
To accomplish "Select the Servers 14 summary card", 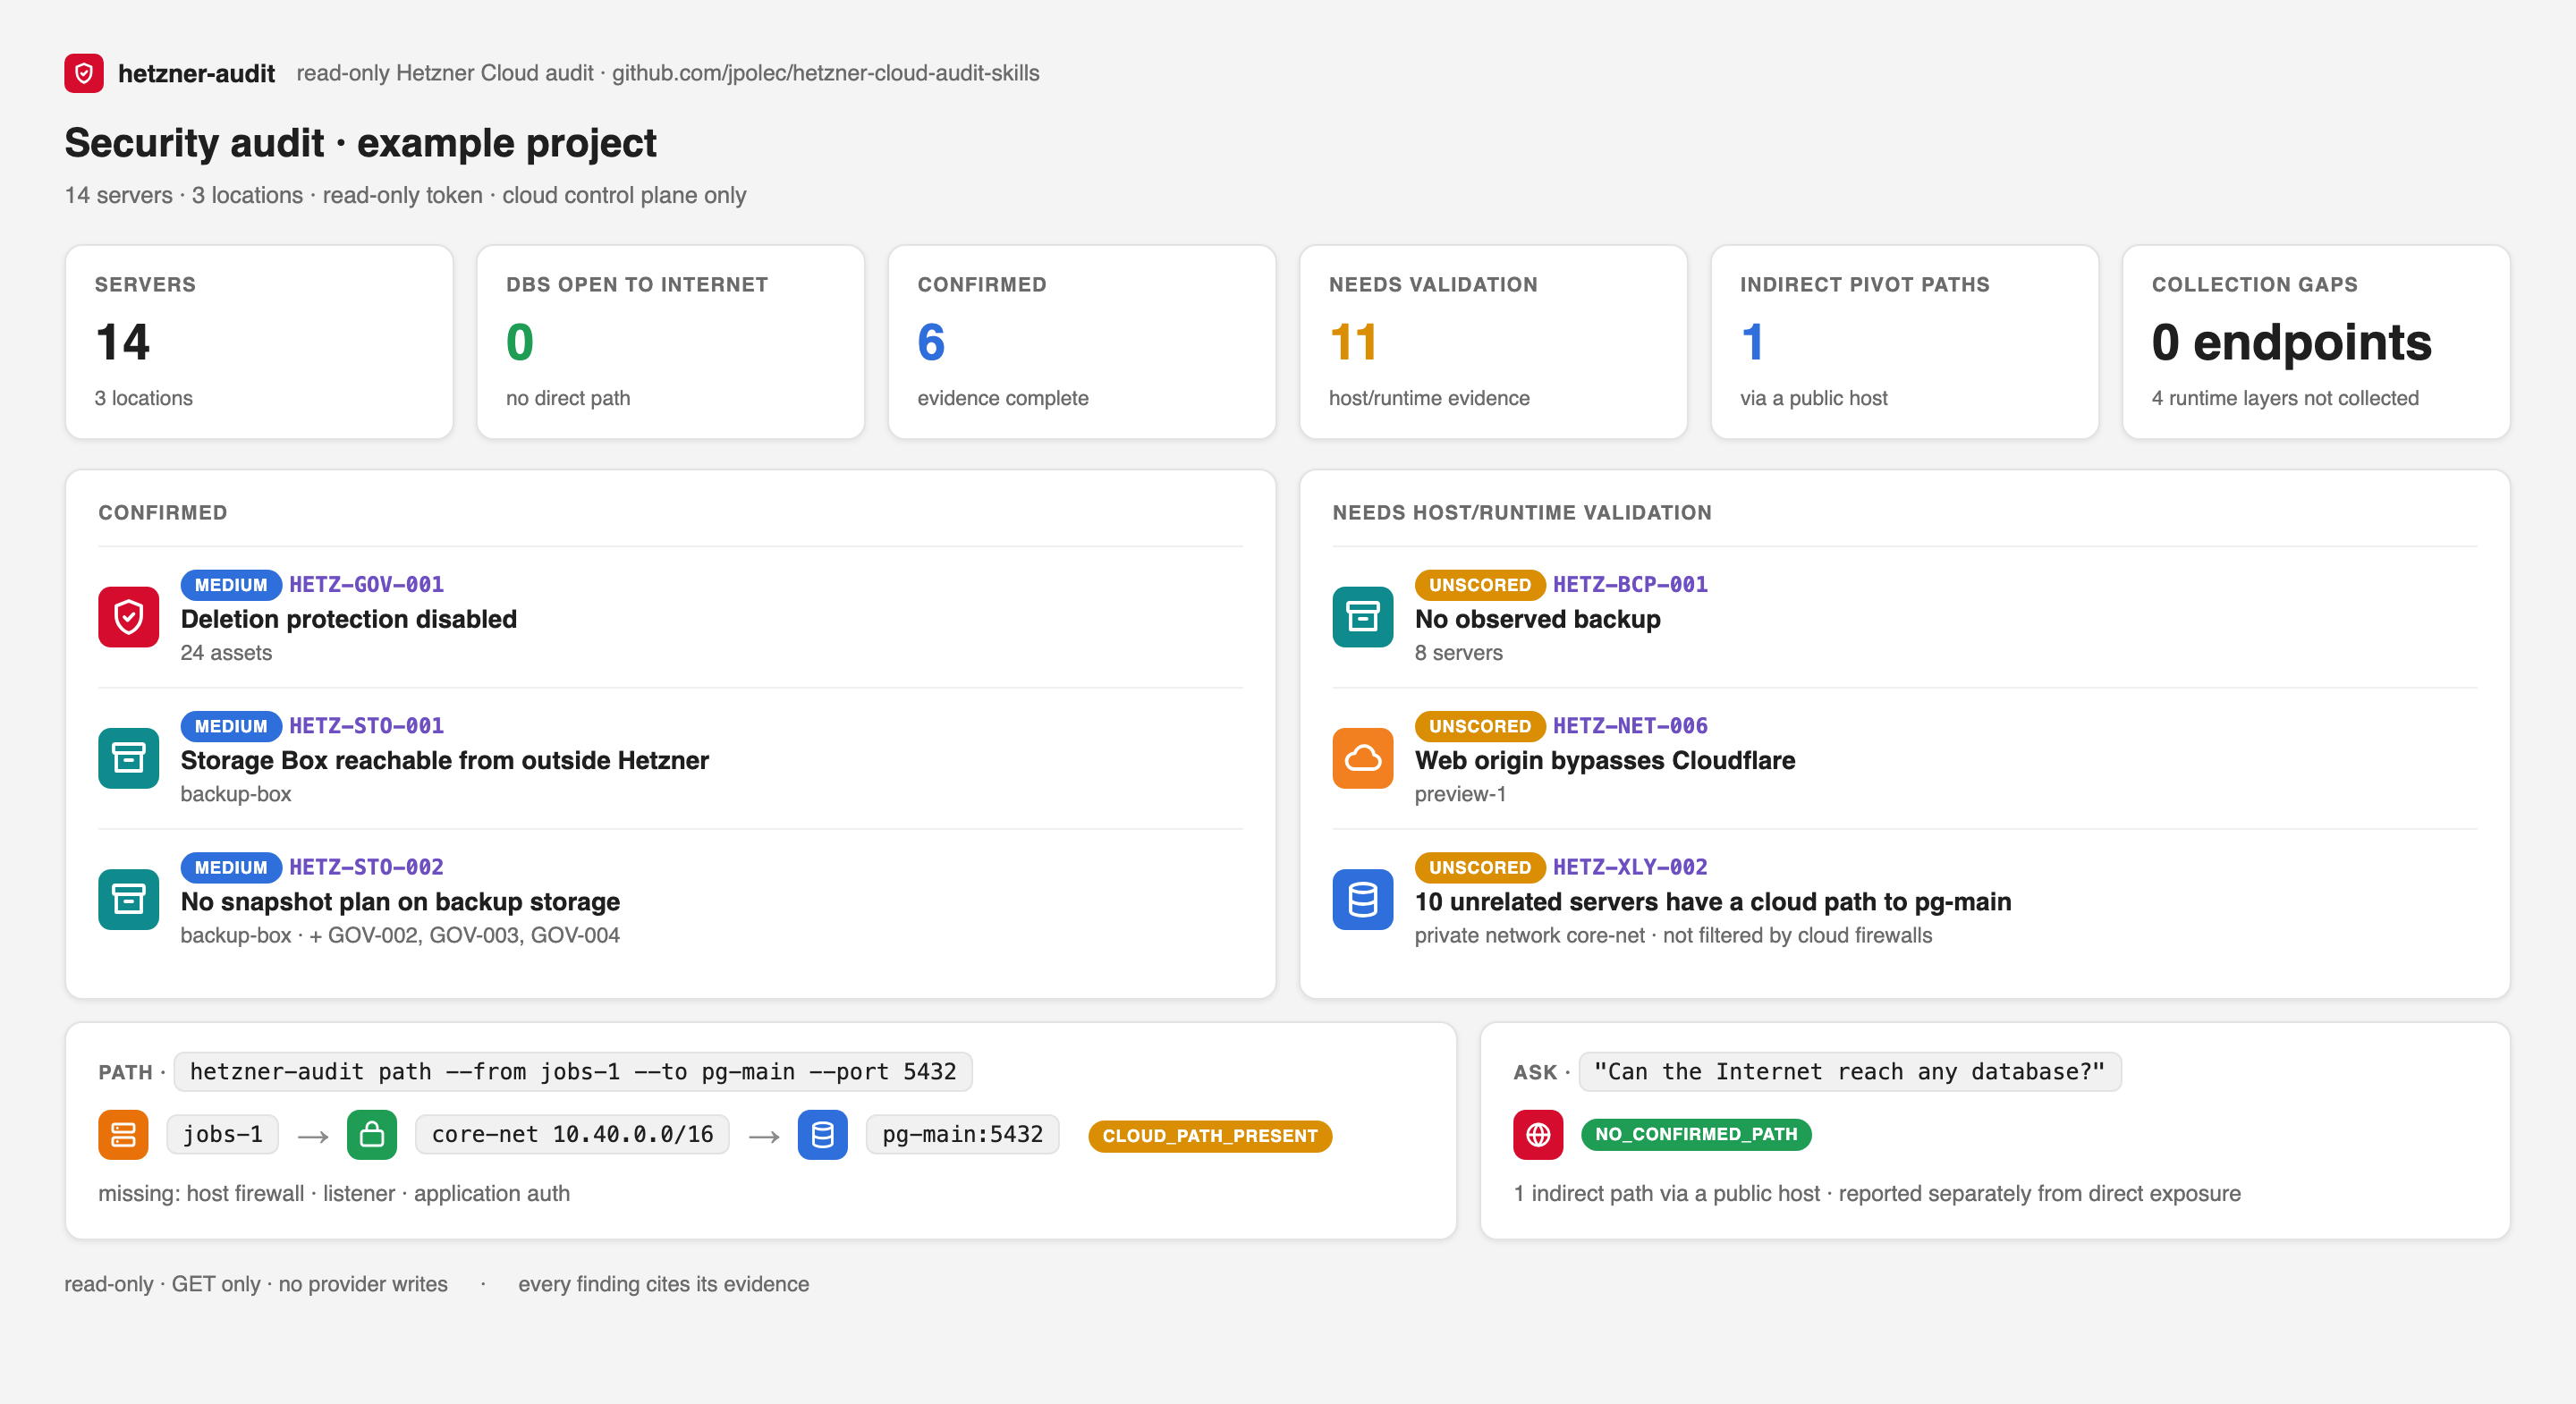I will click(259, 342).
